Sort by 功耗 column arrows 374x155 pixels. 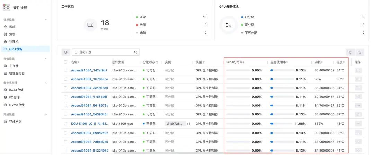pyautogui.click(x=322, y=62)
